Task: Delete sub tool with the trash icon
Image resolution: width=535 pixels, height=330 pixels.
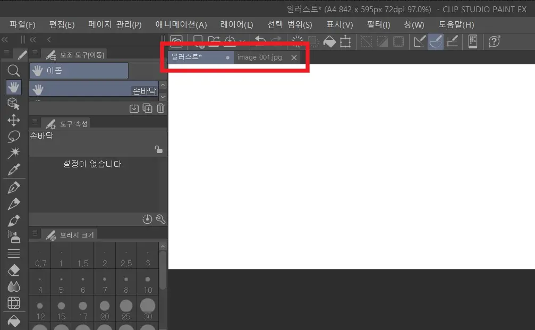Action: [x=161, y=108]
